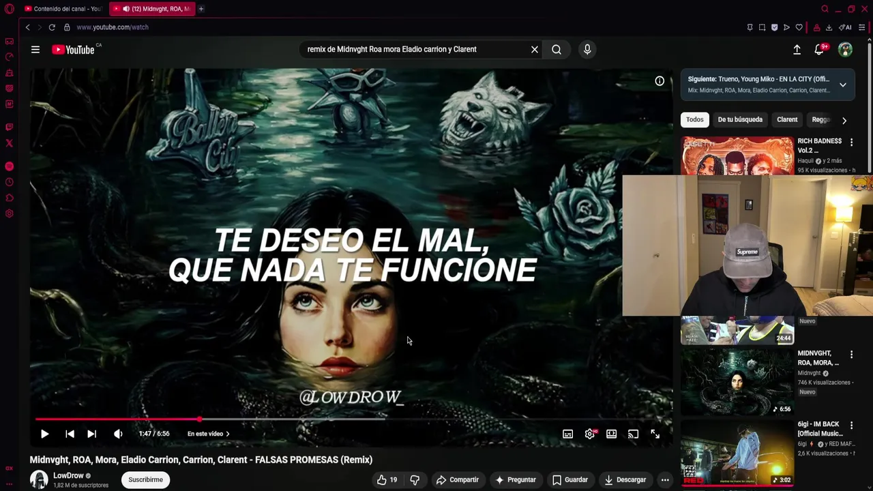Open GX Corner in the sidebar
This screenshot has height=491, width=873.
[x=9, y=42]
